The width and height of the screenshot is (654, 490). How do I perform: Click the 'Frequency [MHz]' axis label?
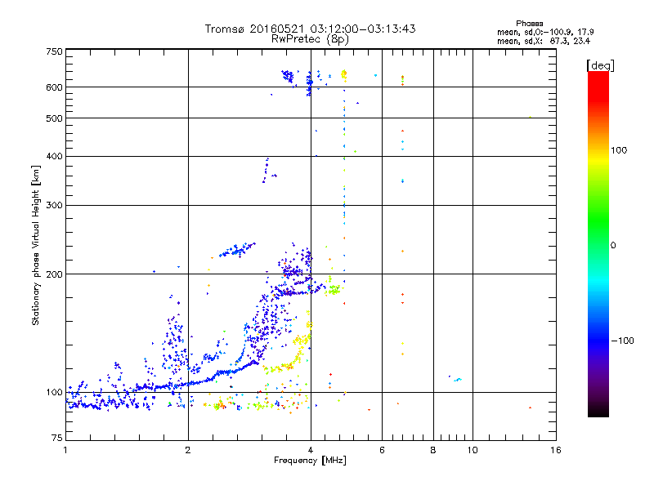click(310, 461)
